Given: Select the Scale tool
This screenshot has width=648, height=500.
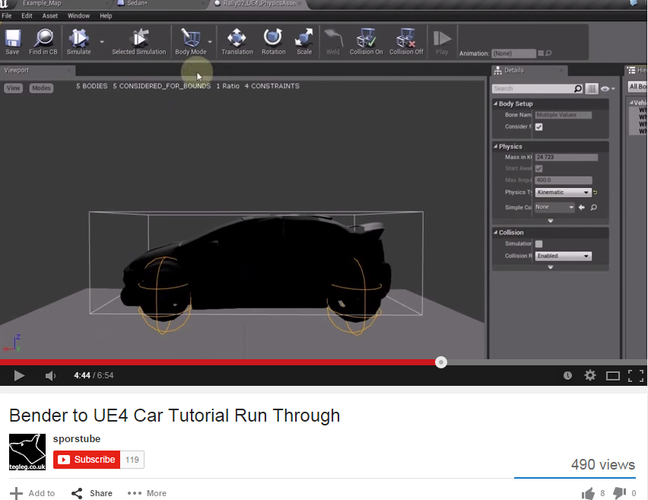Looking at the screenshot, I should [x=304, y=42].
